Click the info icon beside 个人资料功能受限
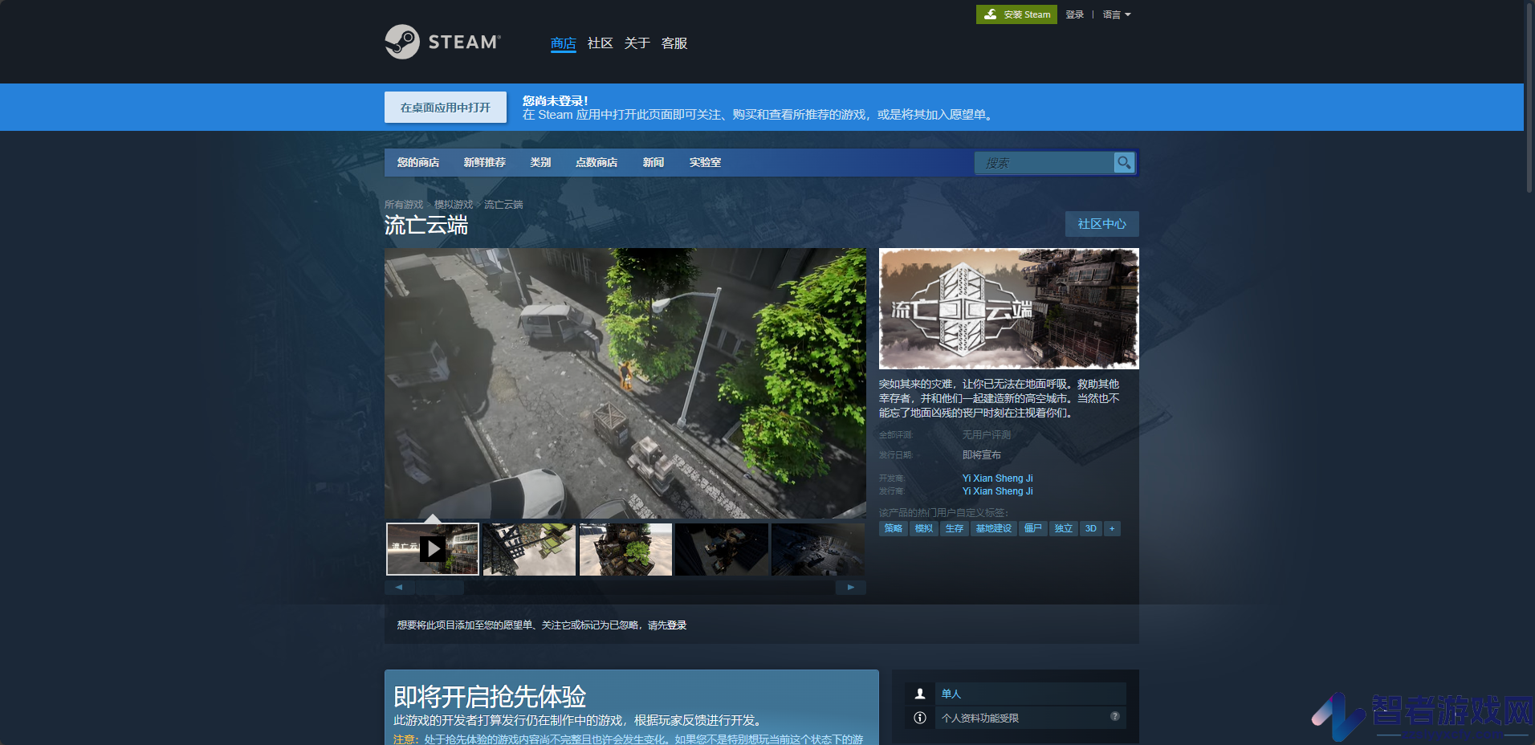This screenshot has height=745, width=1535. tap(920, 718)
